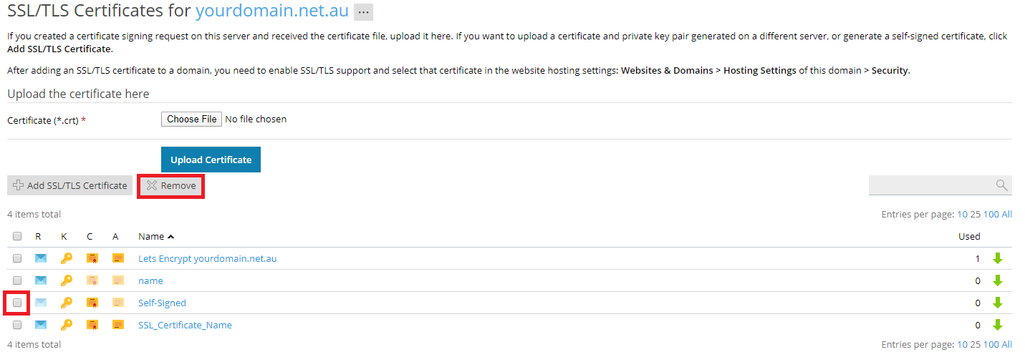
Task: Click CA certificate icon in SSL_Certificate_Name row
Action: pos(118,325)
